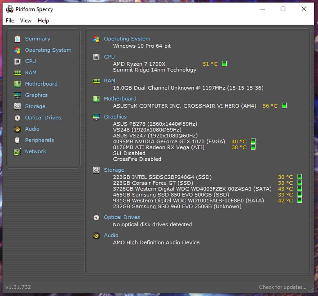
Task: Click the Samsung 850 EVO temperature graph icon
Action: [x=299, y=194]
